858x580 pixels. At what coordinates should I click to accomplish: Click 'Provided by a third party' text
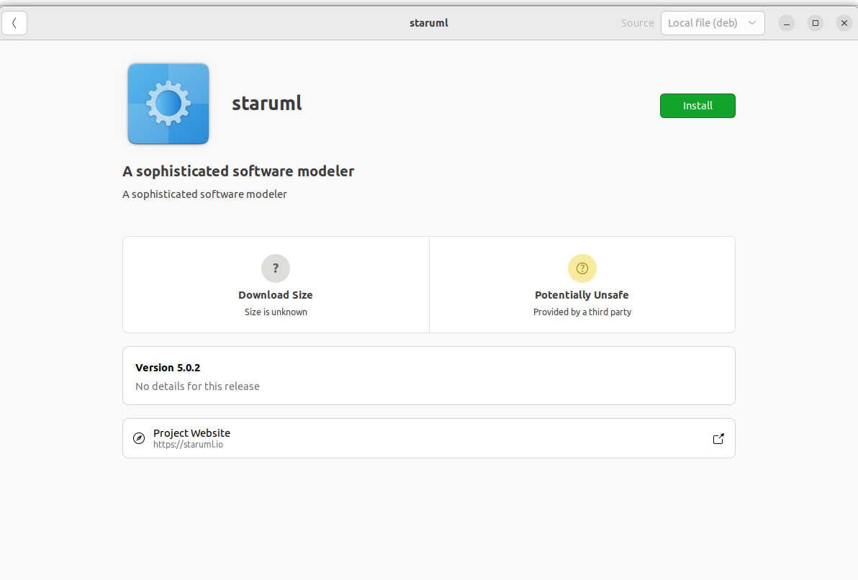582,312
